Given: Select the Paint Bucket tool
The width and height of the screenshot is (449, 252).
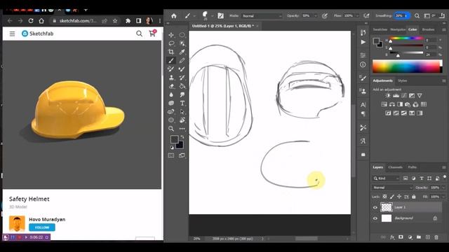Looking at the screenshot, I should pos(182,86).
